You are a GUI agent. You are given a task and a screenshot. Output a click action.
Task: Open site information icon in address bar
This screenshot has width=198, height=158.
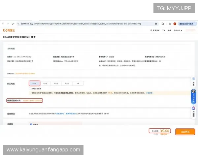(x=18, y=24)
